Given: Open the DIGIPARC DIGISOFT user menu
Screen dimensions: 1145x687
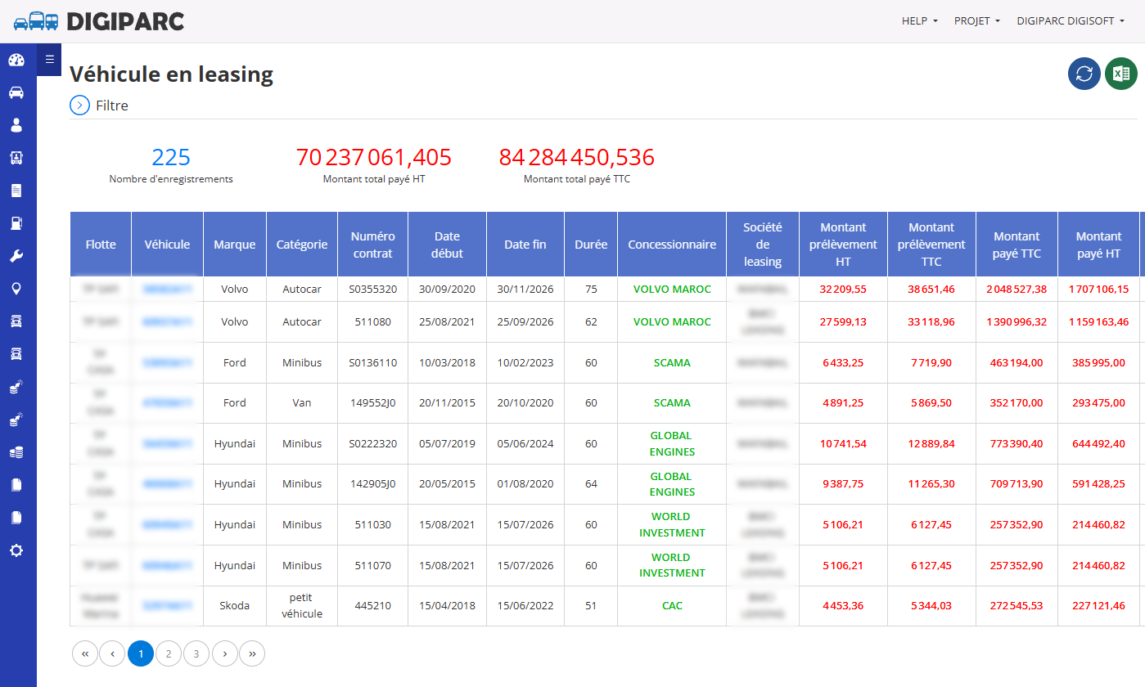Looking at the screenshot, I should tap(1071, 21).
